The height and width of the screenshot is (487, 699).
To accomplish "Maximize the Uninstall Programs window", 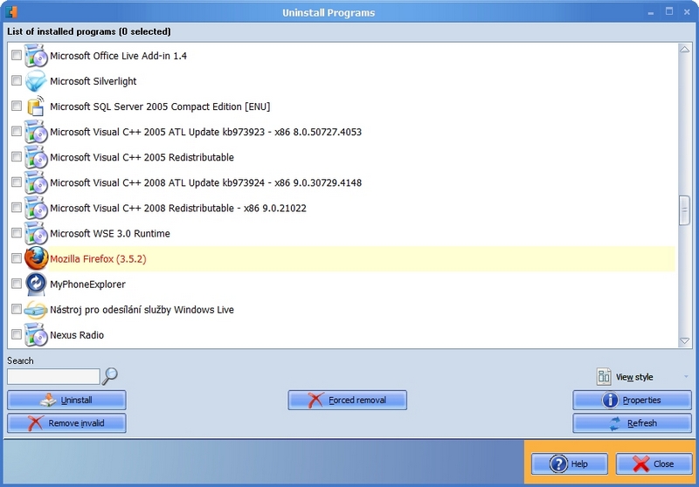I will click(x=669, y=11).
